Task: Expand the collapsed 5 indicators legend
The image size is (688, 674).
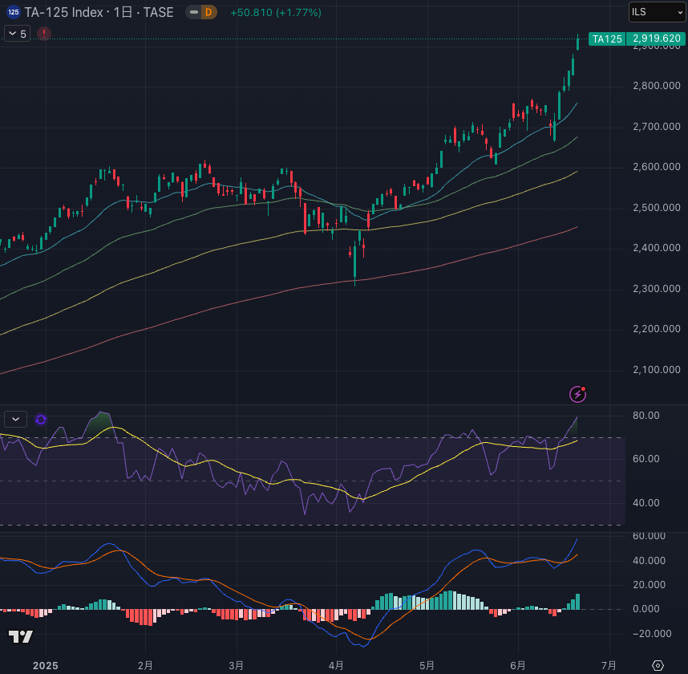Action: 17,34
